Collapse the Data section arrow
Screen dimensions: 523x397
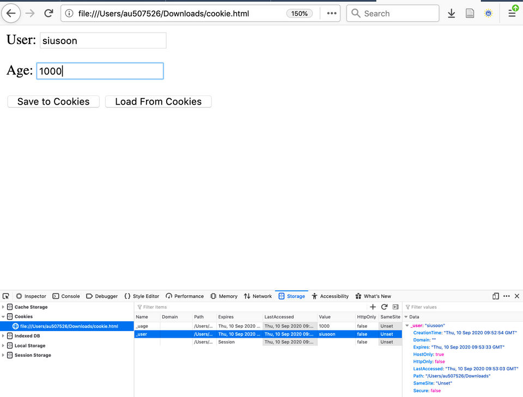406,316
